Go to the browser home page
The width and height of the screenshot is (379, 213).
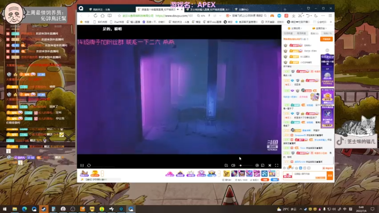coord(102,16)
